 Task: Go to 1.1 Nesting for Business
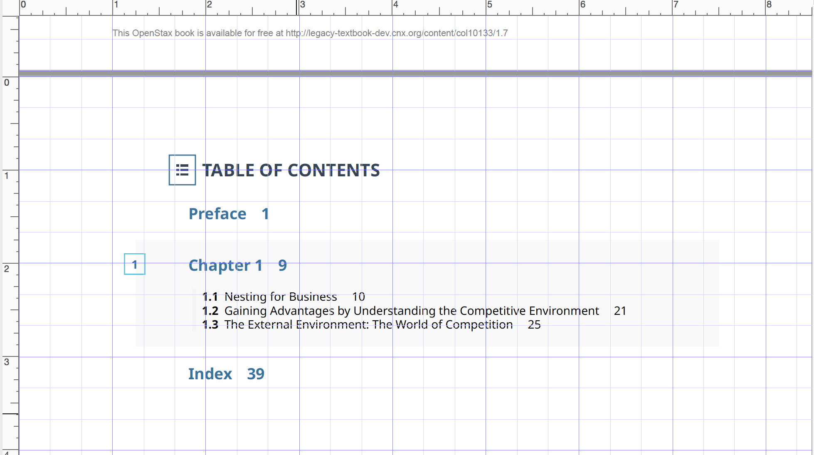(x=280, y=297)
